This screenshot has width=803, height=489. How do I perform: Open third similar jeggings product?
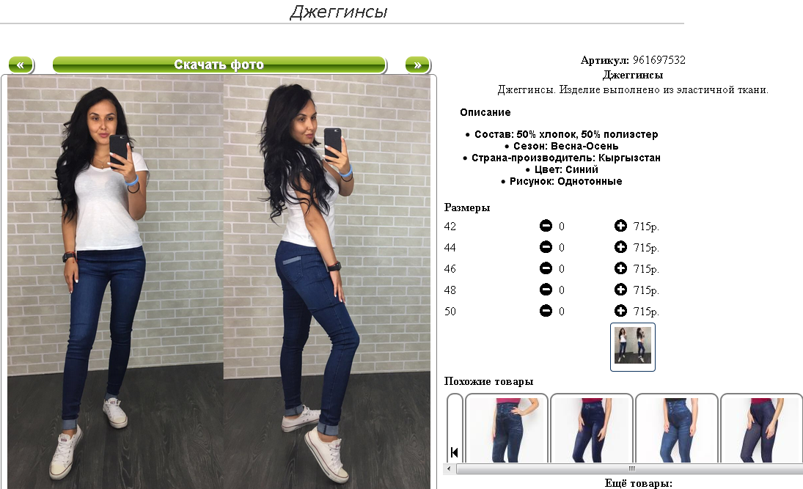click(677, 429)
